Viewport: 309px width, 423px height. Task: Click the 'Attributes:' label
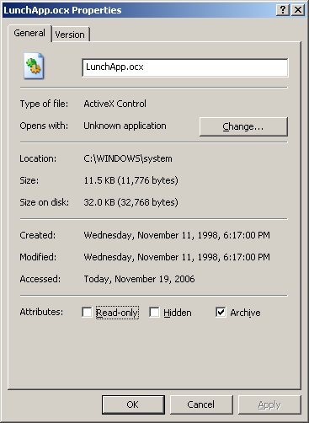41,312
